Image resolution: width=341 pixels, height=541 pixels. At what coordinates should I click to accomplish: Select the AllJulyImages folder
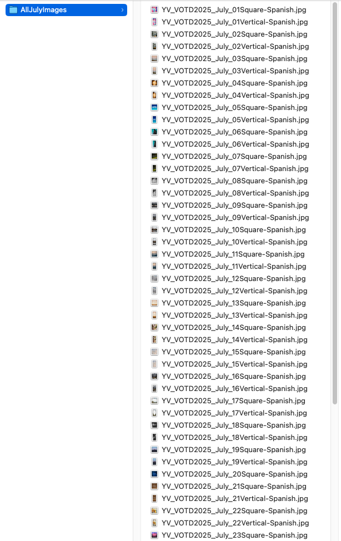click(66, 10)
